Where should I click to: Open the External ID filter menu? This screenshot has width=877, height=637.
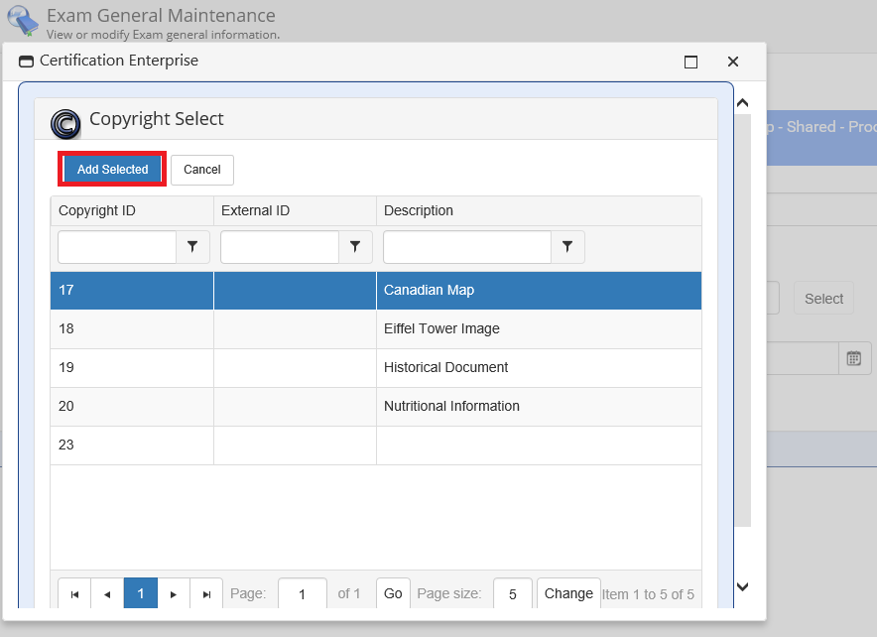point(355,247)
